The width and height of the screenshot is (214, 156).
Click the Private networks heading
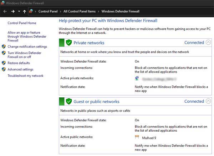point(89,43)
